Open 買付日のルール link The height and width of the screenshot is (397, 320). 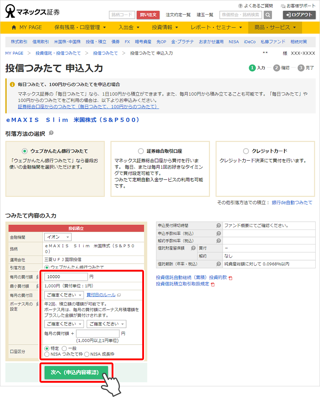click(x=101, y=295)
